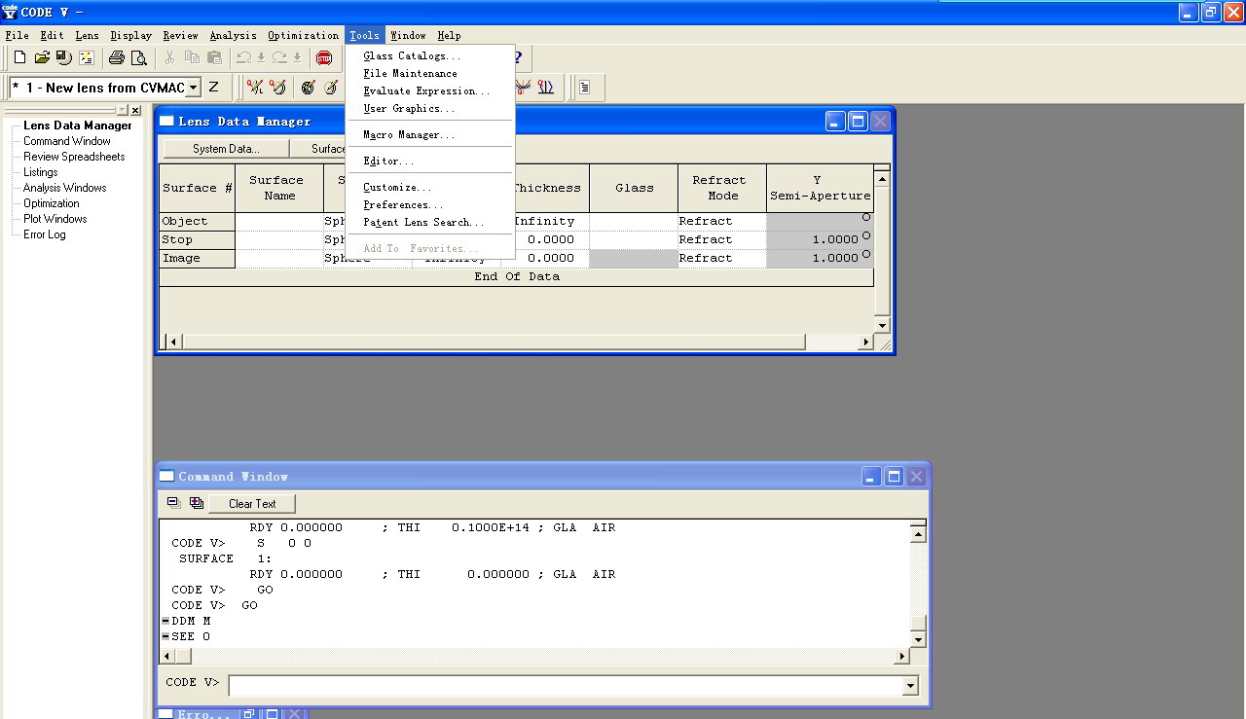Viewport: 1246px width, 719px height.
Task: Click the Save lens disk icon
Action: (x=64, y=57)
